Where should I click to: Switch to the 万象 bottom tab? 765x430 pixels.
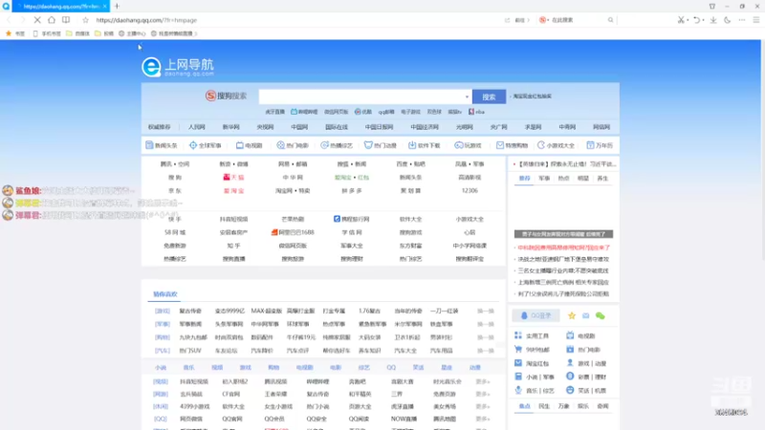pyautogui.click(x=563, y=406)
